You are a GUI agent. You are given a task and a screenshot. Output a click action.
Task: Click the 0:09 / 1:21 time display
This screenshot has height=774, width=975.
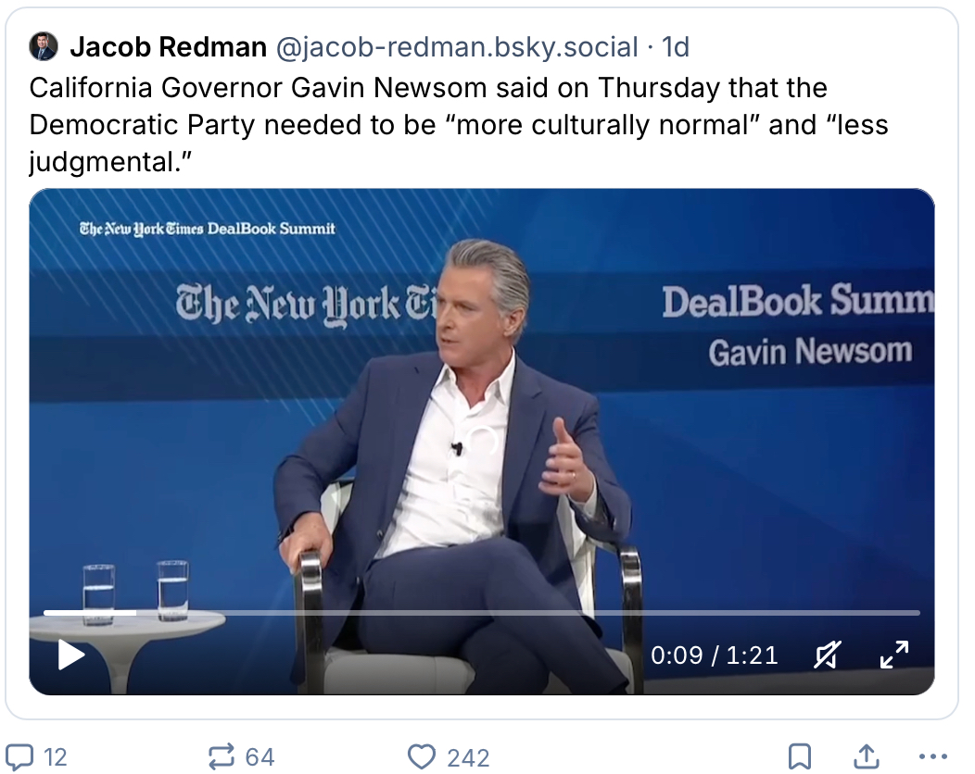click(714, 655)
